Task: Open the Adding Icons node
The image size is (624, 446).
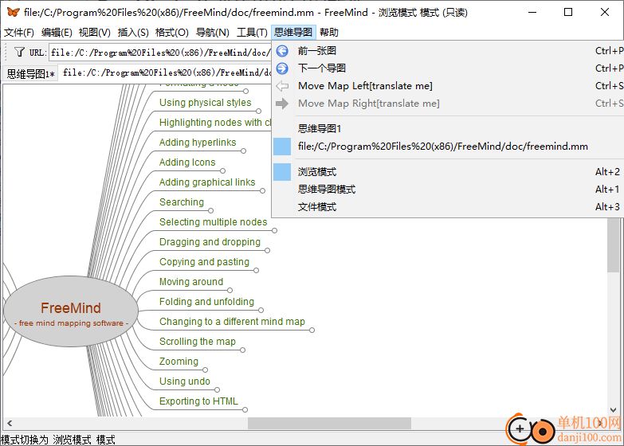Action: pos(187,162)
